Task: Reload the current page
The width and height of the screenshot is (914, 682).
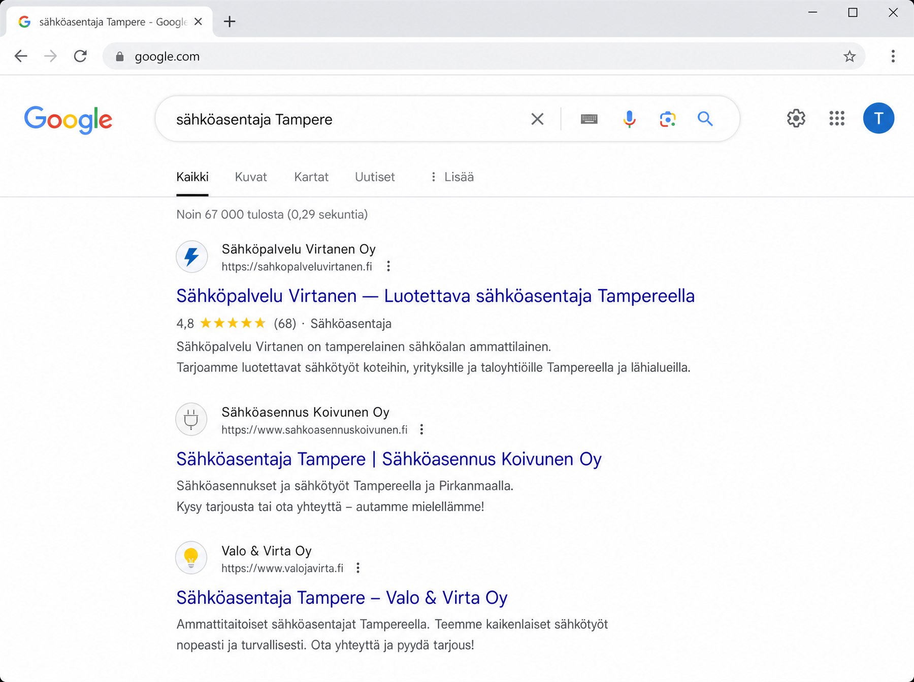Action: 80,56
